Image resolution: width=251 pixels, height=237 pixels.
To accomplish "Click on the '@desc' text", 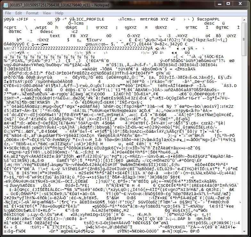I will tap(47, 32).
